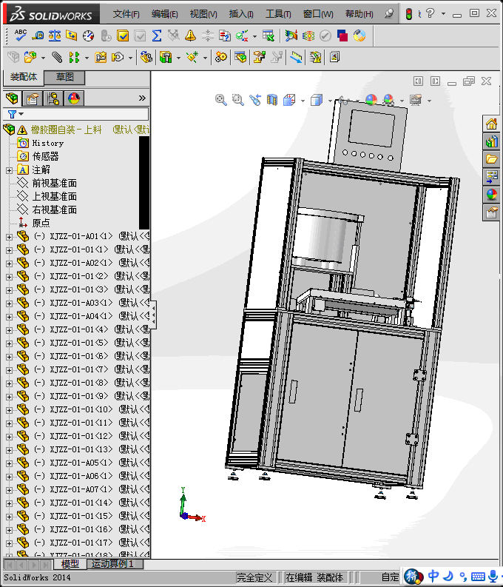Click the IME microphone icon

(x=493, y=577)
